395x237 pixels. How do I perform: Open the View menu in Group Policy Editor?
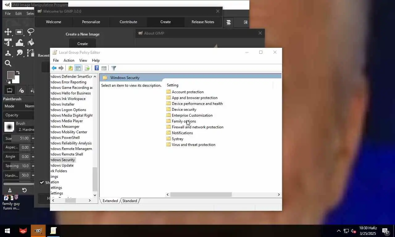coord(83,60)
